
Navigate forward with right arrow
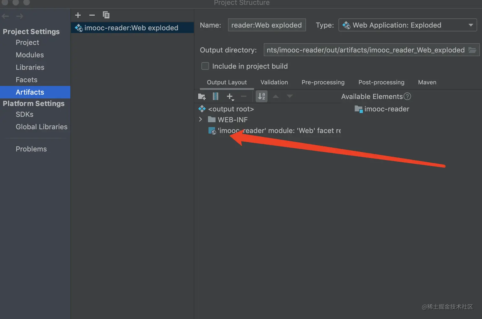pyautogui.click(x=20, y=16)
